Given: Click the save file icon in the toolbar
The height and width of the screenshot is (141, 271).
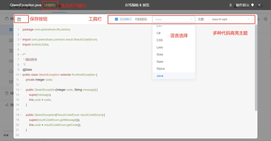Looking at the screenshot, I should point(19,19).
